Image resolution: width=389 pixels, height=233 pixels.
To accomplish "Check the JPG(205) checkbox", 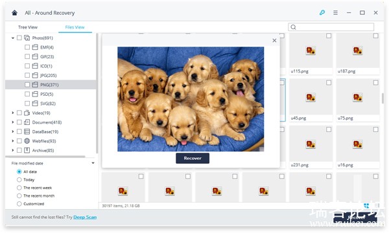I will click(x=27, y=75).
